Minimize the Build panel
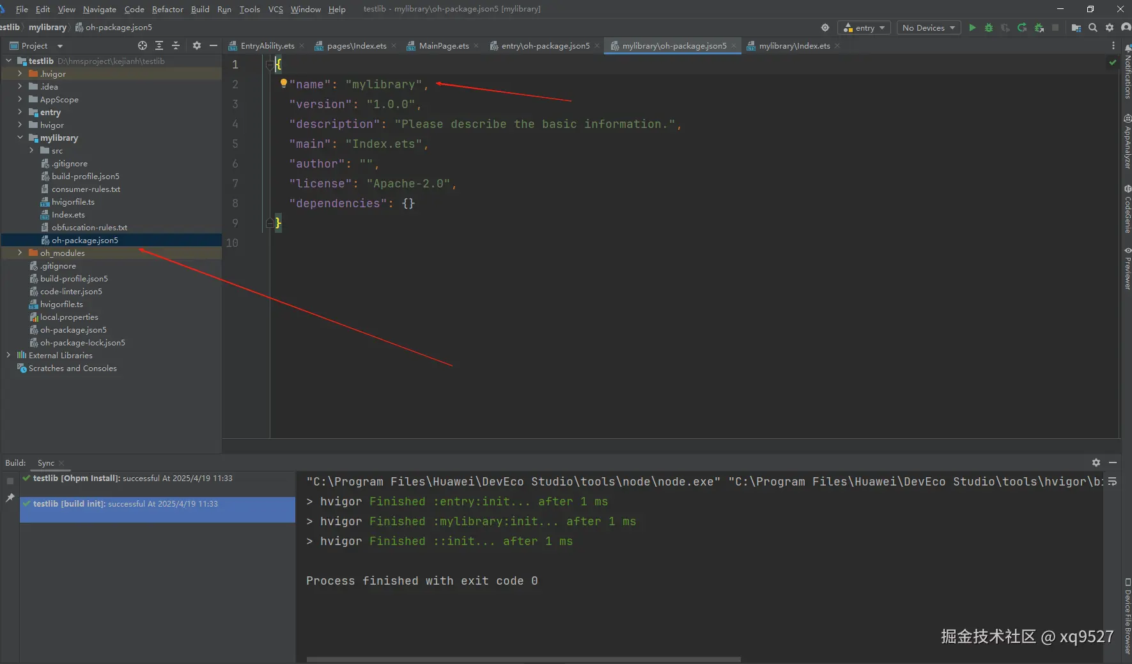 coord(1113,462)
